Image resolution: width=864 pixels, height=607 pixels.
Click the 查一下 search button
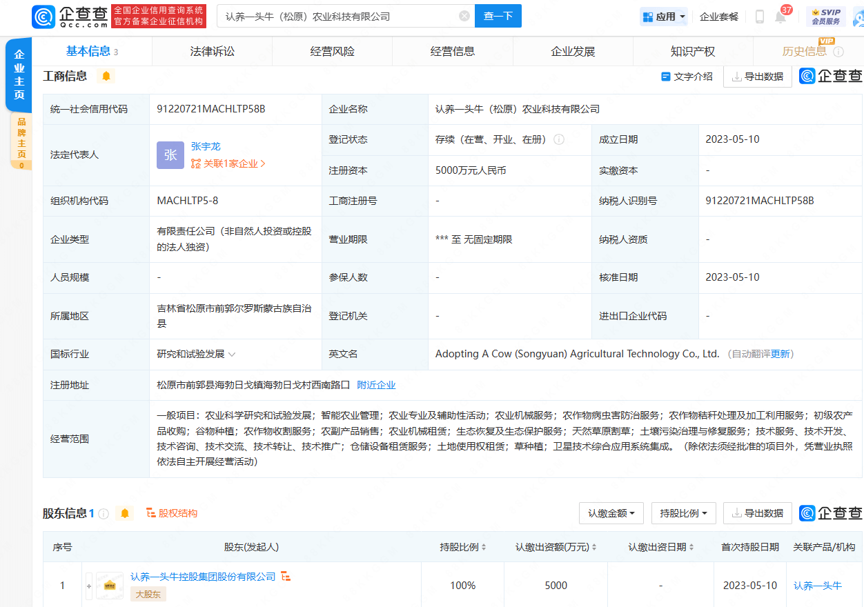pyautogui.click(x=498, y=16)
